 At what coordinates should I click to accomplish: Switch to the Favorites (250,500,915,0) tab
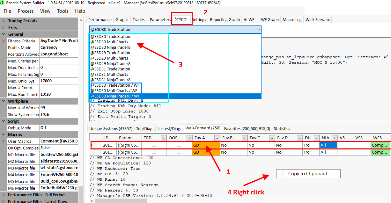pos(247,128)
